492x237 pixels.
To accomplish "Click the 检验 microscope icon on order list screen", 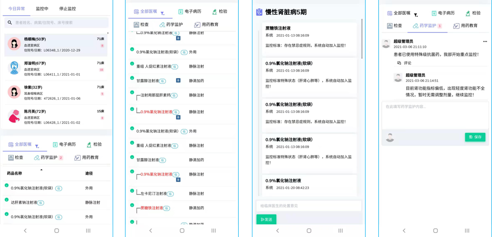I will tap(214, 11).
